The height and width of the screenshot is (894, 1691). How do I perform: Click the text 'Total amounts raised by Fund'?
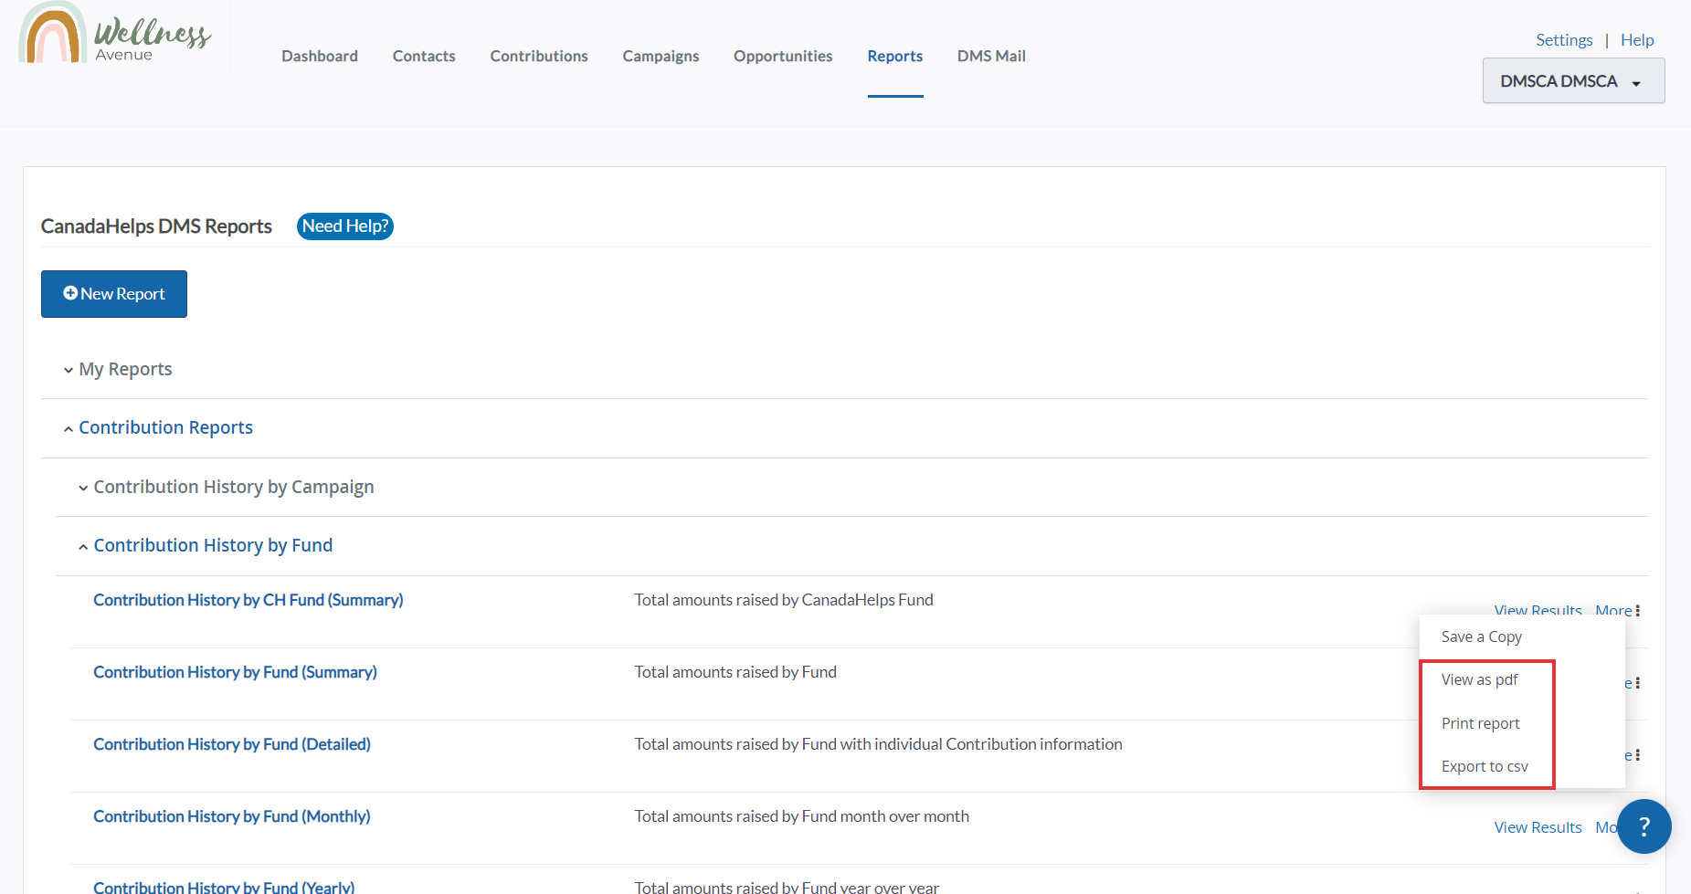[x=735, y=672]
